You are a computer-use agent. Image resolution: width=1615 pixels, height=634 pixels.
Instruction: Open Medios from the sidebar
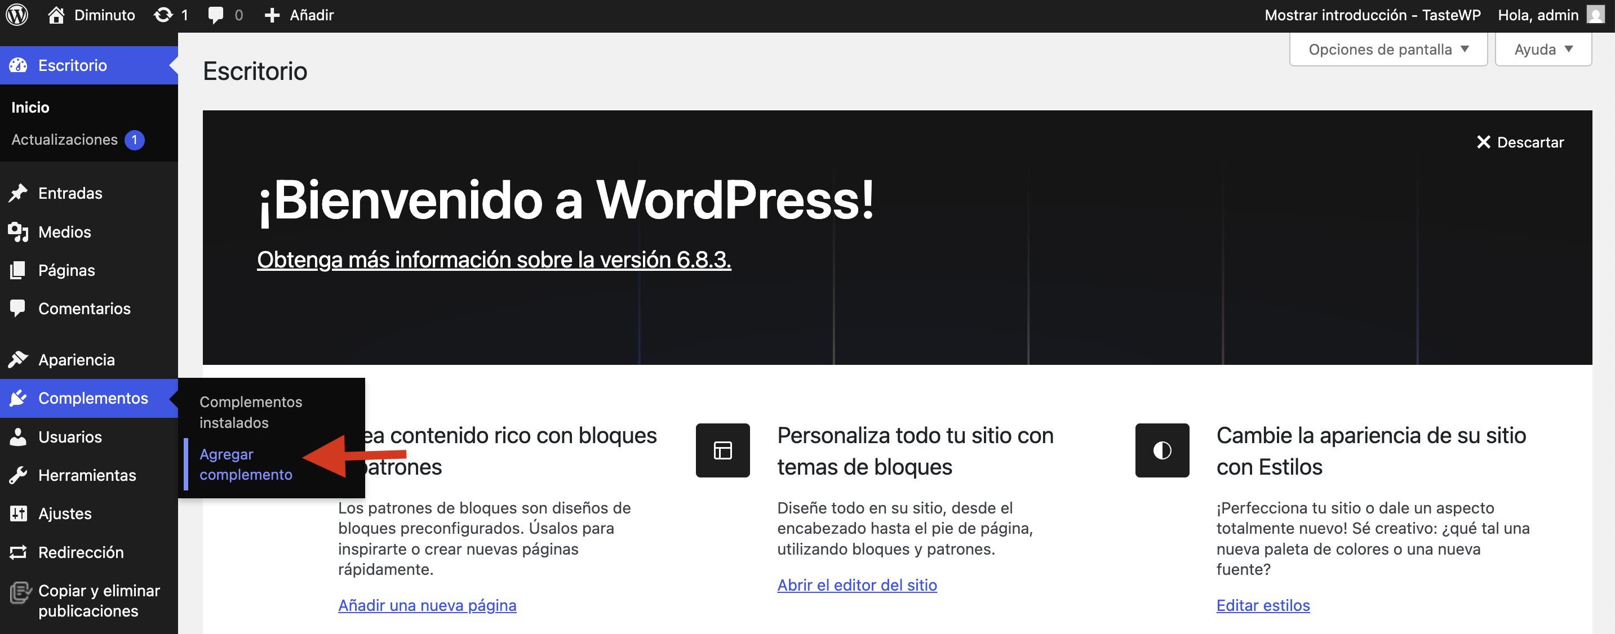65,232
